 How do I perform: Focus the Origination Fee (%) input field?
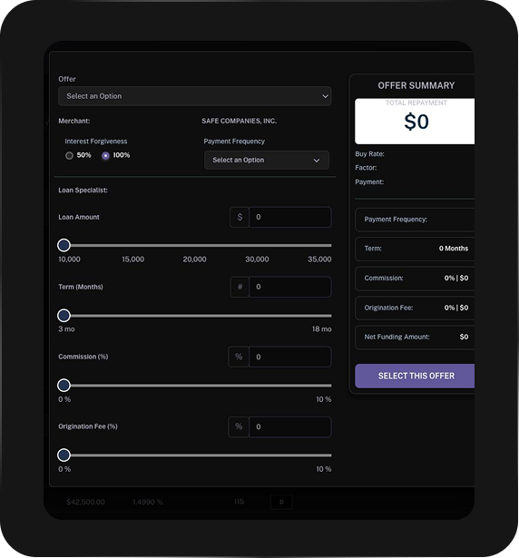(x=290, y=426)
